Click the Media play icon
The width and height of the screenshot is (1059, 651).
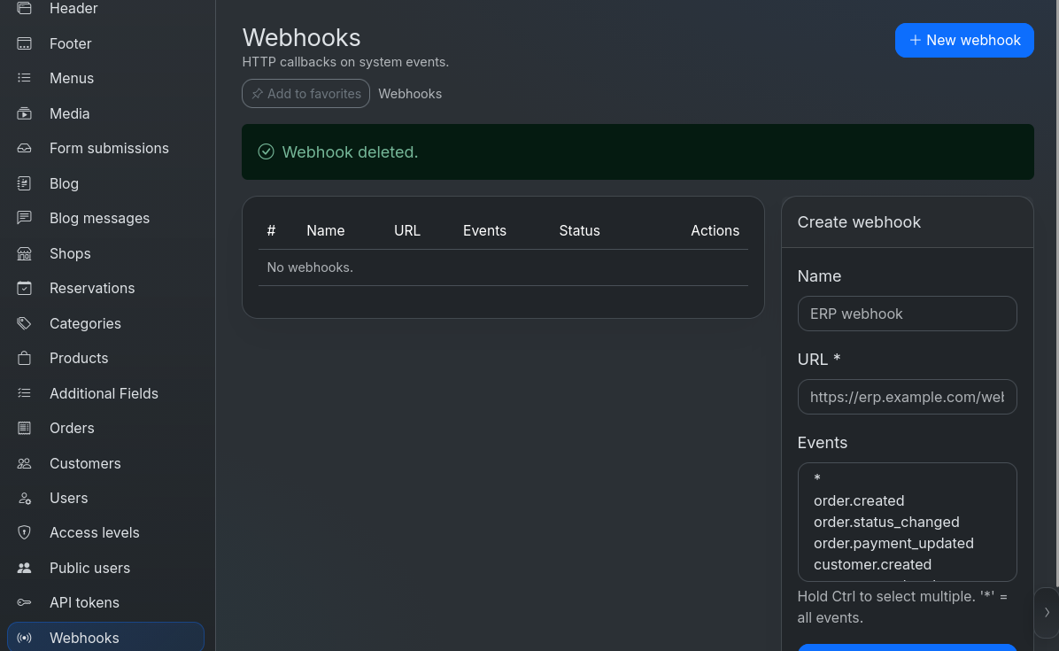(x=24, y=113)
